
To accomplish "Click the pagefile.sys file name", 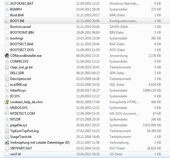I will pyautogui.click(x=18, y=125).
